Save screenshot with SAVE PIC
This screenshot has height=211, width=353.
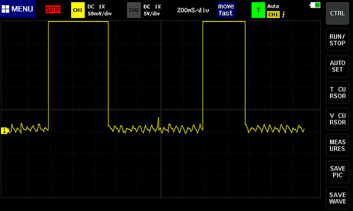(x=337, y=172)
